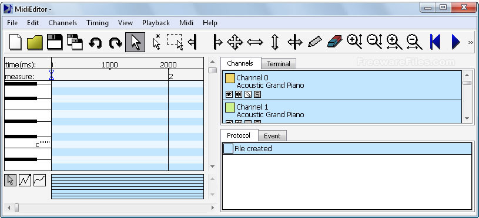Viewport: 479px width, 218px height.
Task: Zoom in horizontally with the magnifier plus icon
Action: [394, 42]
